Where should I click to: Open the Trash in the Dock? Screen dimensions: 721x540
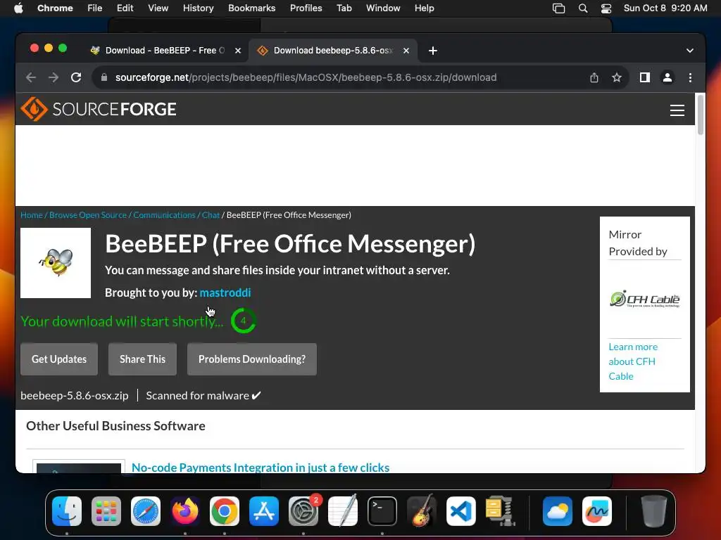653,511
